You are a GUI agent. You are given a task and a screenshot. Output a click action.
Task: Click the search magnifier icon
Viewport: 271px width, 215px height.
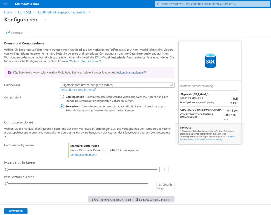pos(158,4)
